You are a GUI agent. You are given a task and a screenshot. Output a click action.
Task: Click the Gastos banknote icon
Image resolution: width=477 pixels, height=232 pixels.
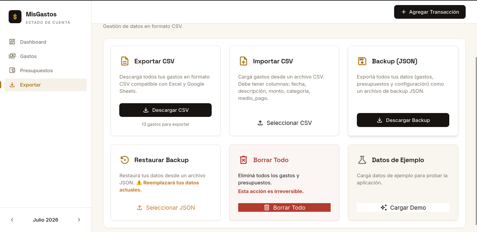(x=12, y=56)
